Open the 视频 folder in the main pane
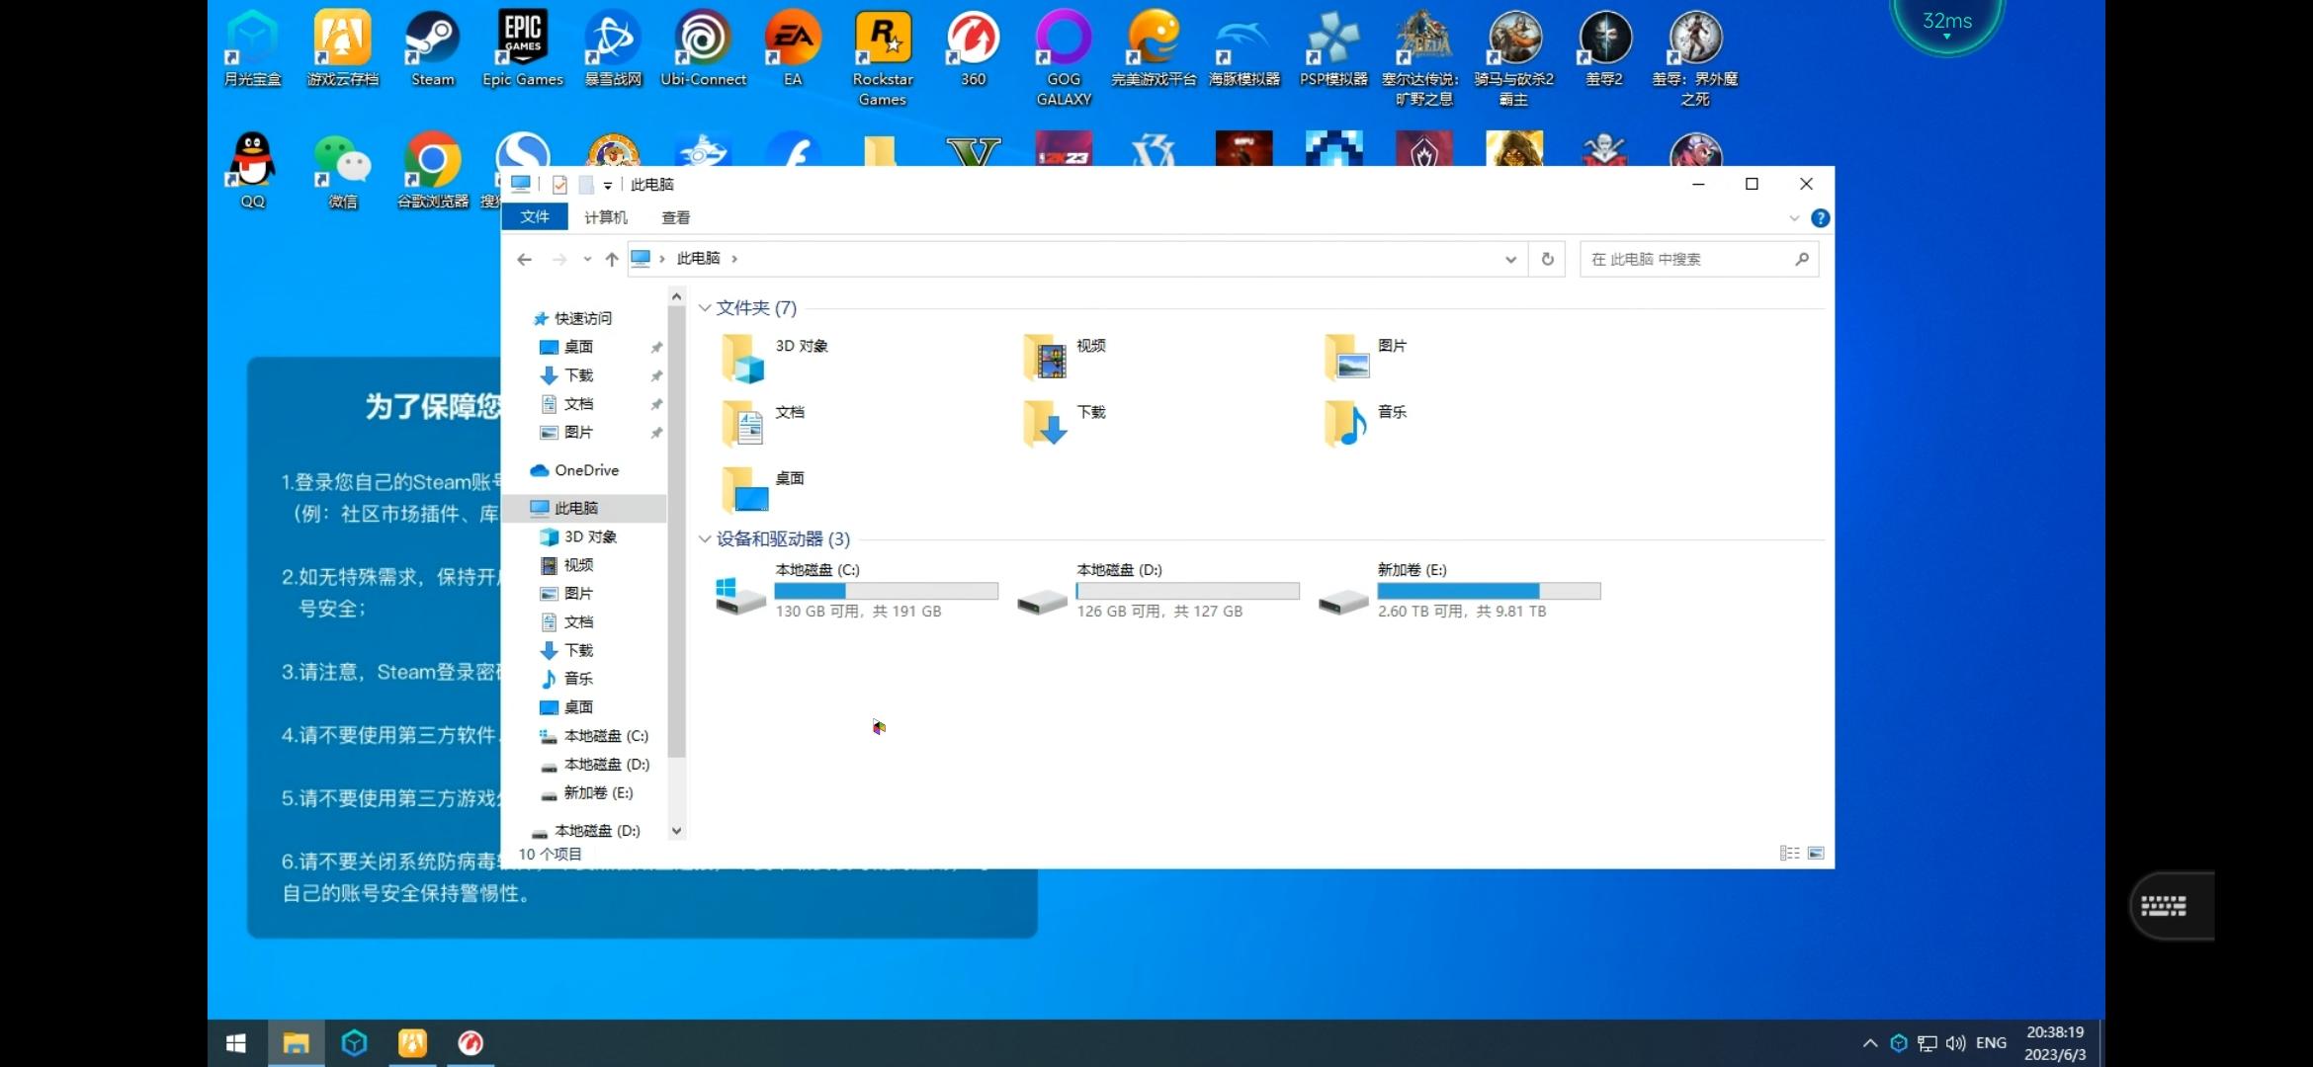 (x=1066, y=358)
